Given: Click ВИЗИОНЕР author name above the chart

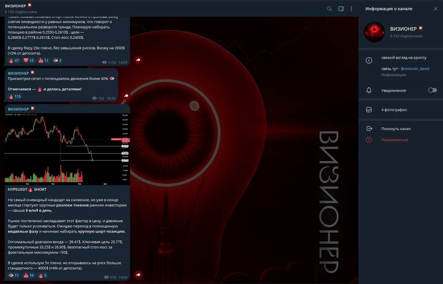Looking at the screenshot, I should (x=18, y=109).
